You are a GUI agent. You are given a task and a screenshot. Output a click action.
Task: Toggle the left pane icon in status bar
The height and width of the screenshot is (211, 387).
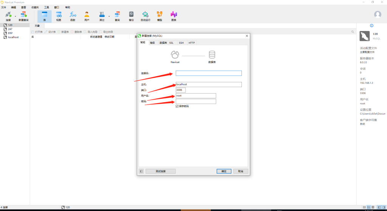pyautogui.click(x=379, y=207)
